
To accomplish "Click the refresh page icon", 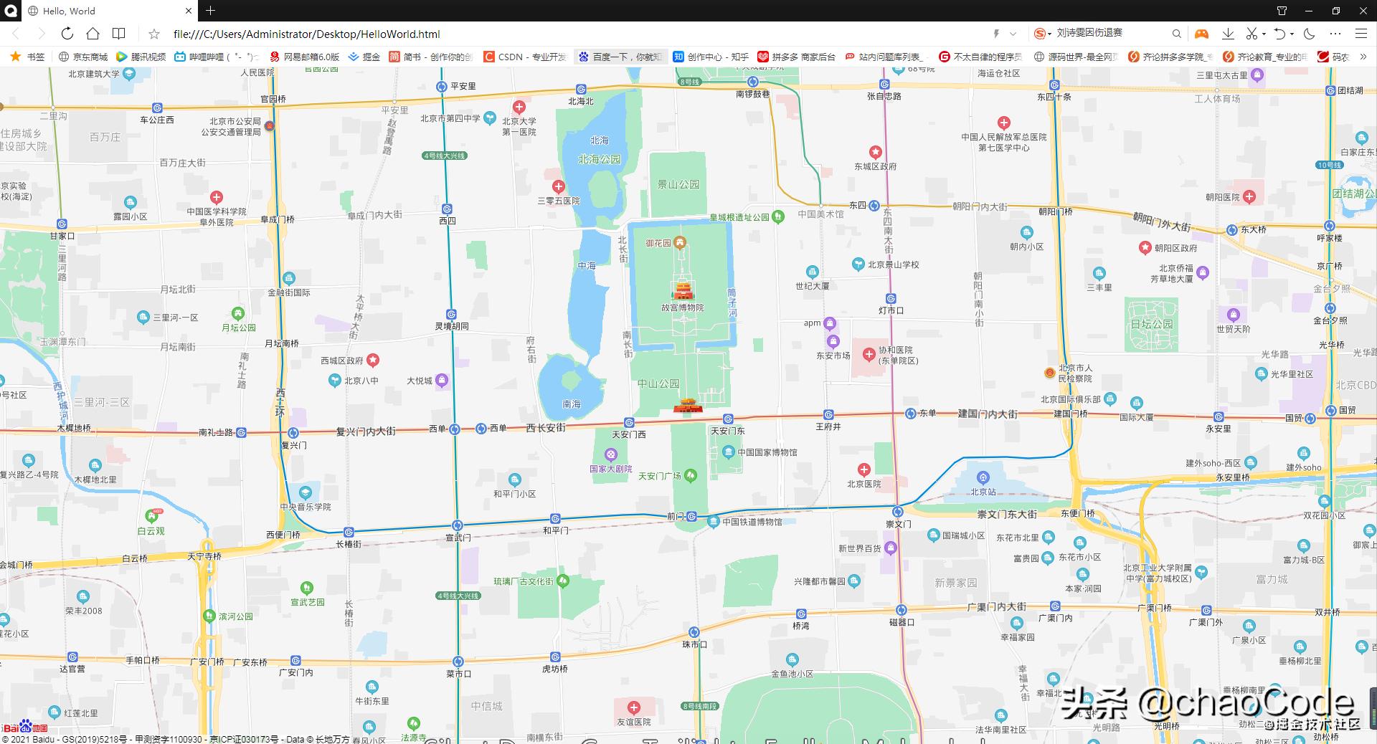I will 67,34.
